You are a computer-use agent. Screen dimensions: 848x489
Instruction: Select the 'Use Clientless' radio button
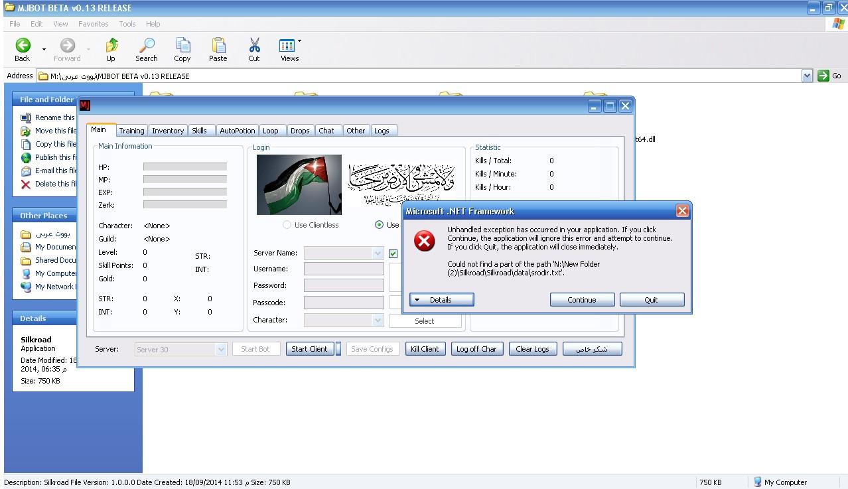point(287,225)
